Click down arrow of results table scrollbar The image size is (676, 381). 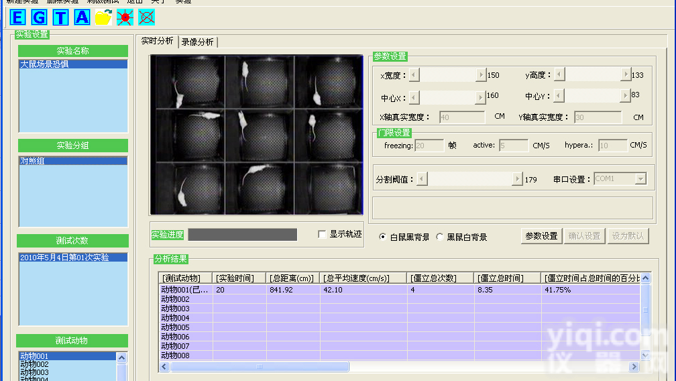pos(645,355)
